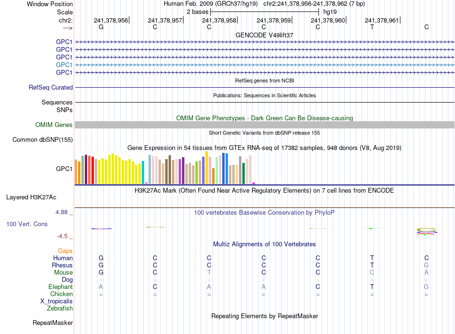Click the 100 Vert. Cons track label
The width and height of the screenshot is (455, 334).
tap(27, 224)
